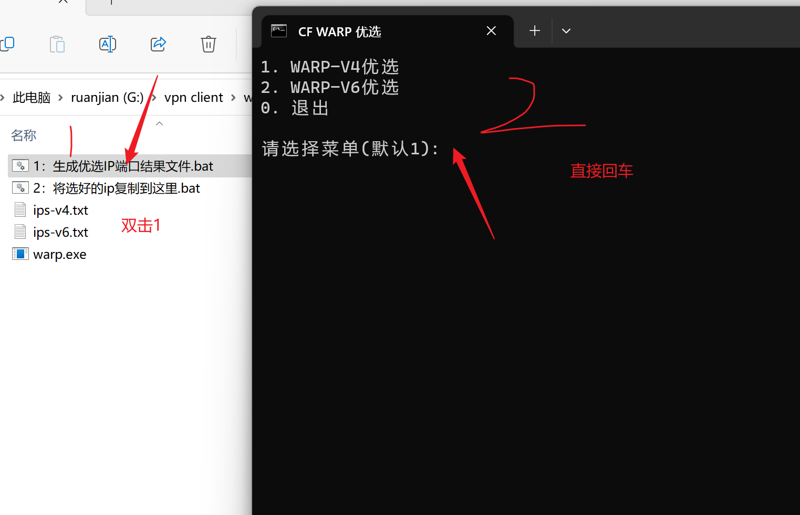Viewport: 800px width, 515px height.
Task: Click terminal line 0. 退出
Action: click(x=295, y=108)
